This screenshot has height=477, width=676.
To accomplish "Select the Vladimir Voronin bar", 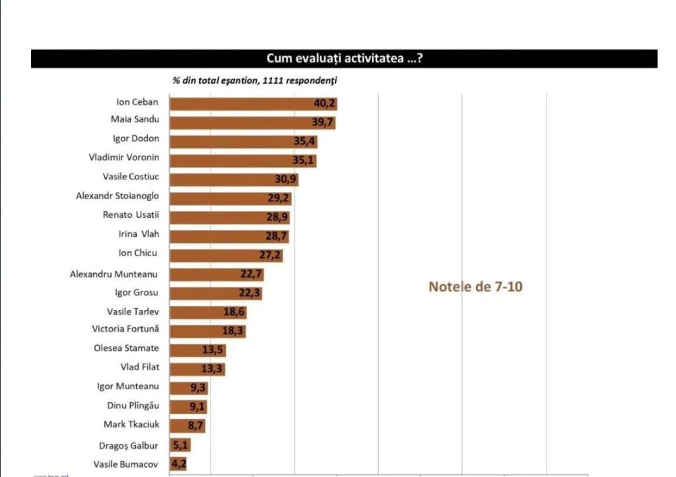I will pyautogui.click(x=242, y=160).
